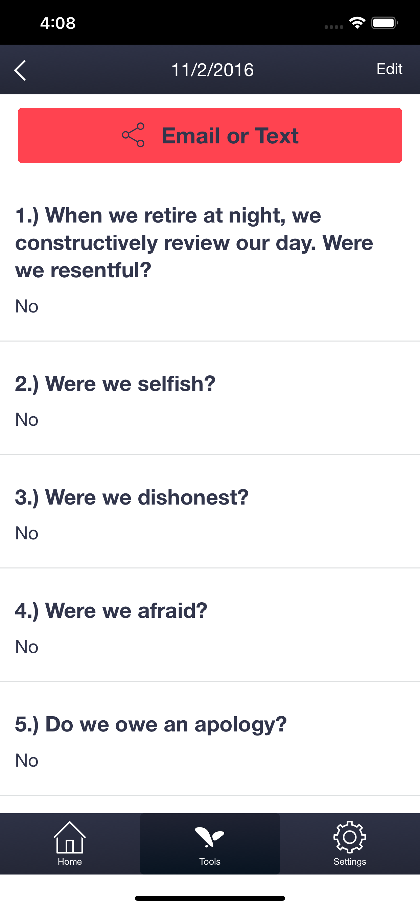Tap the Settings gear icon
The image size is (420, 909).
click(349, 837)
